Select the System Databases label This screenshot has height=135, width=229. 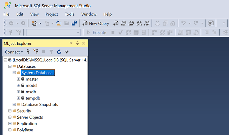click(38, 73)
